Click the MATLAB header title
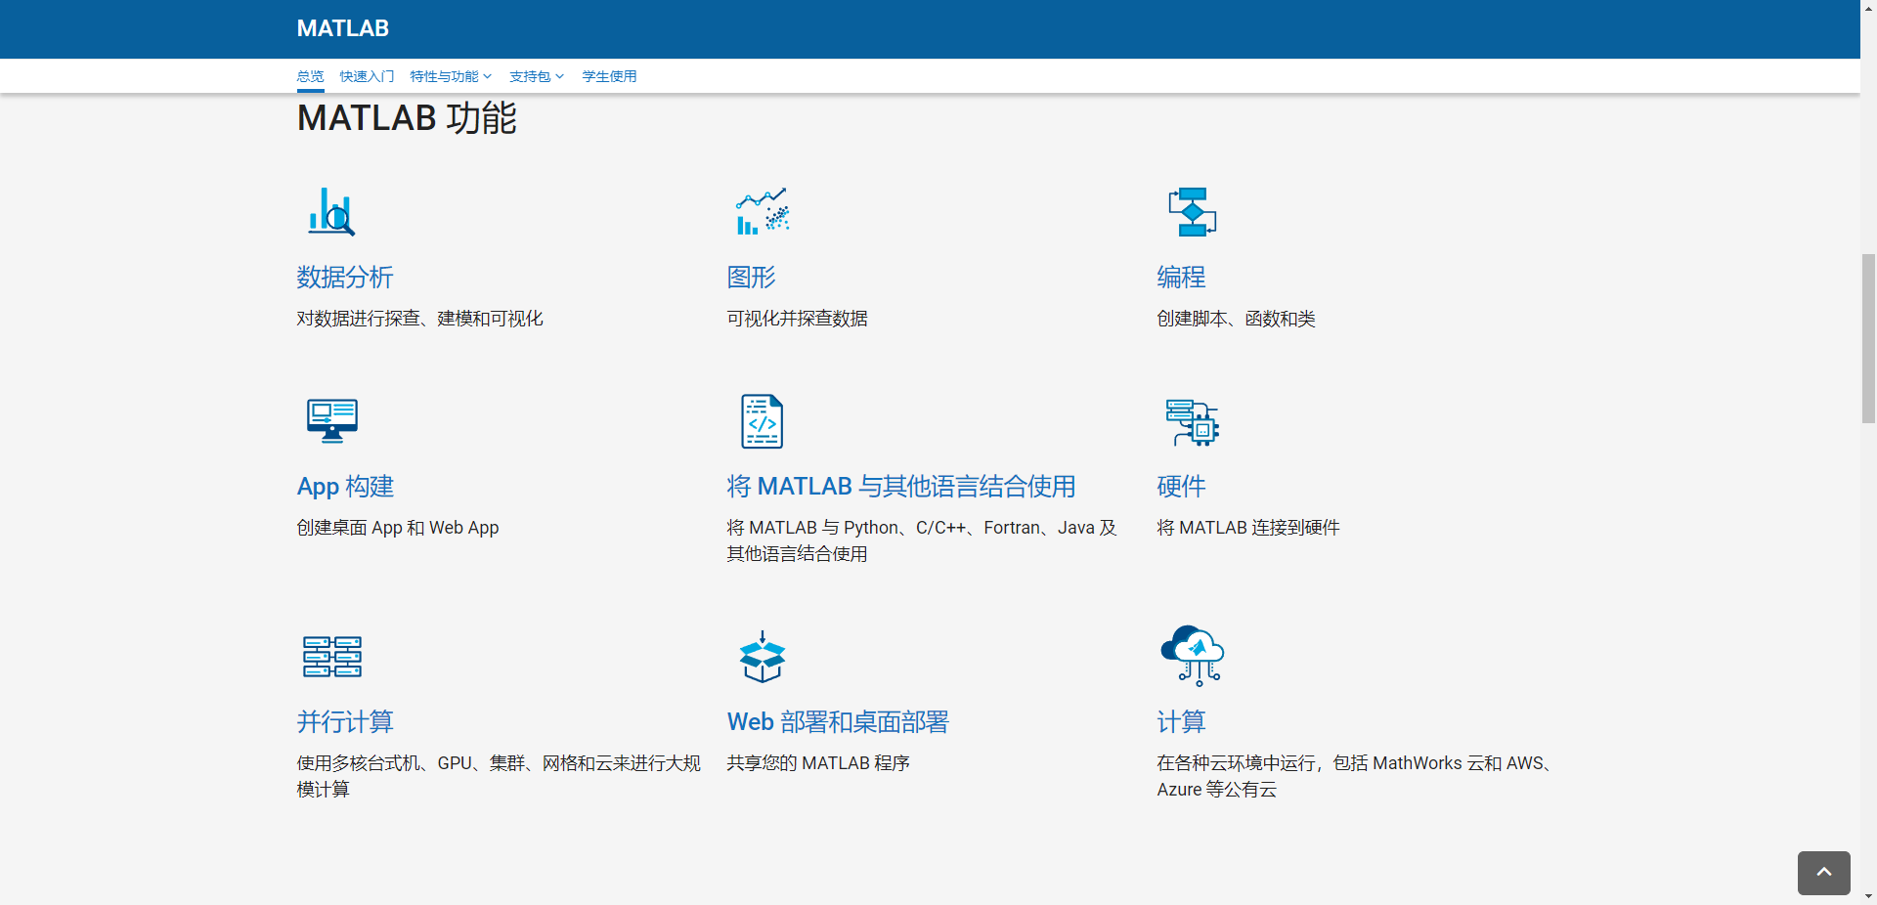The height and width of the screenshot is (905, 1877). pos(343,28)
